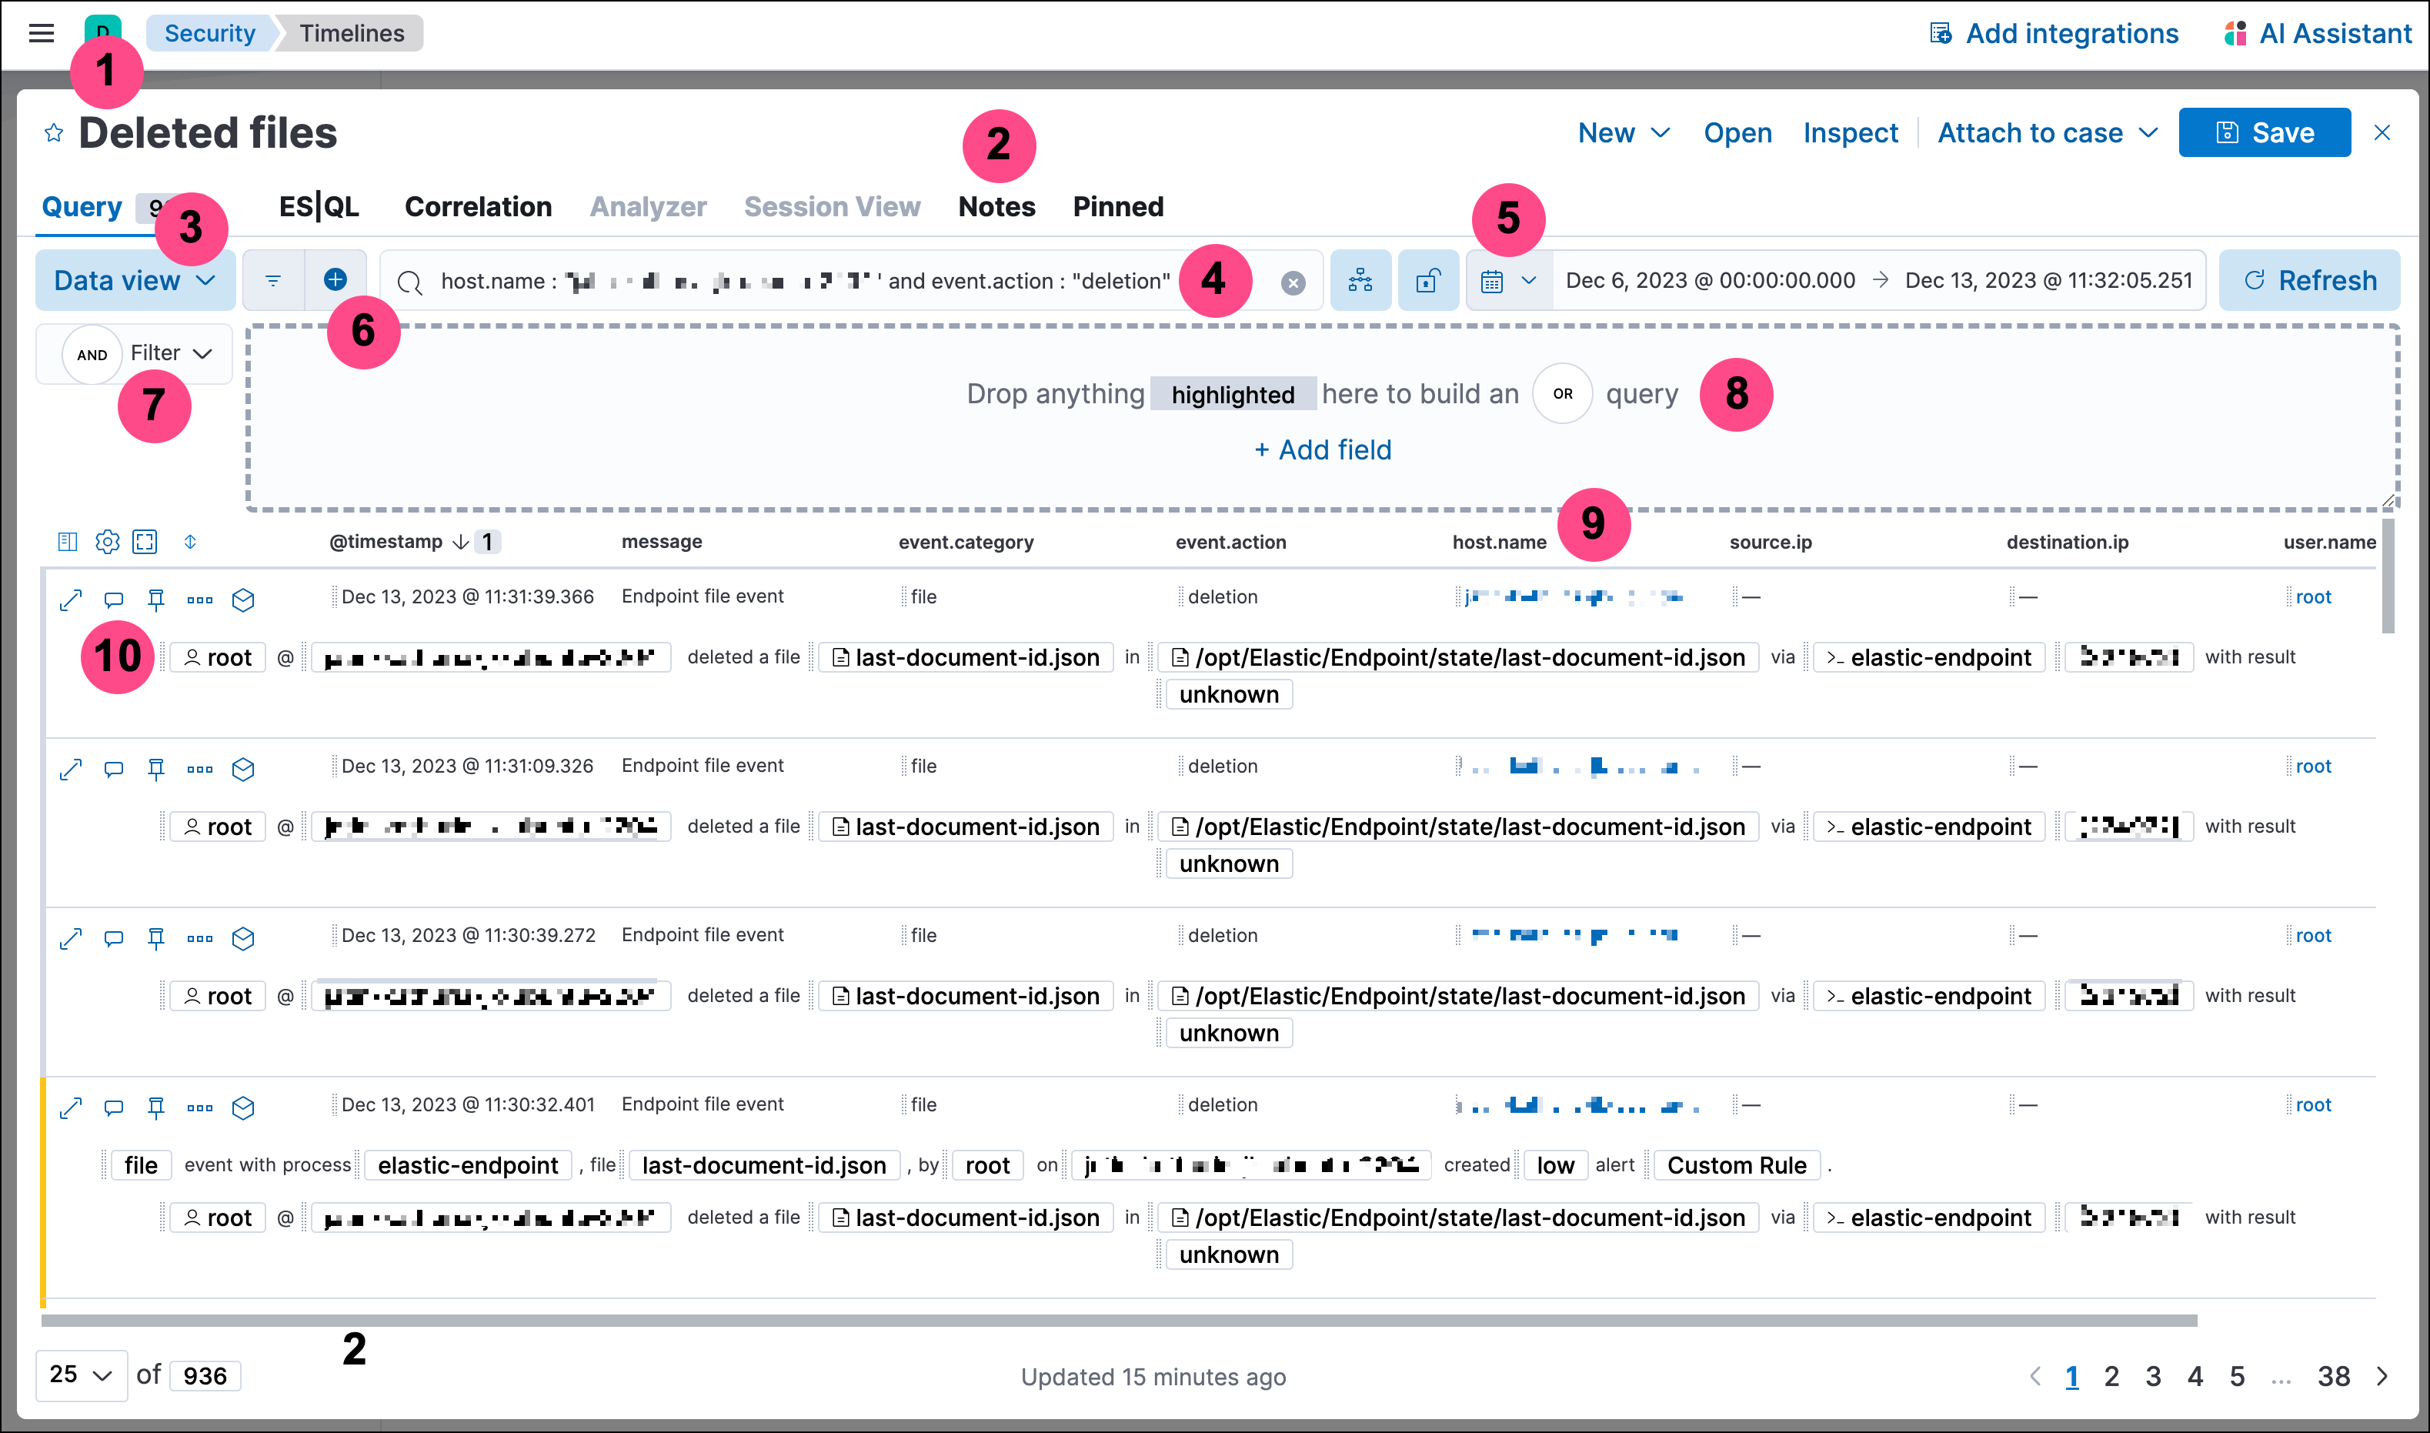Switch to the Correlation tab

[x=478, y=205]
